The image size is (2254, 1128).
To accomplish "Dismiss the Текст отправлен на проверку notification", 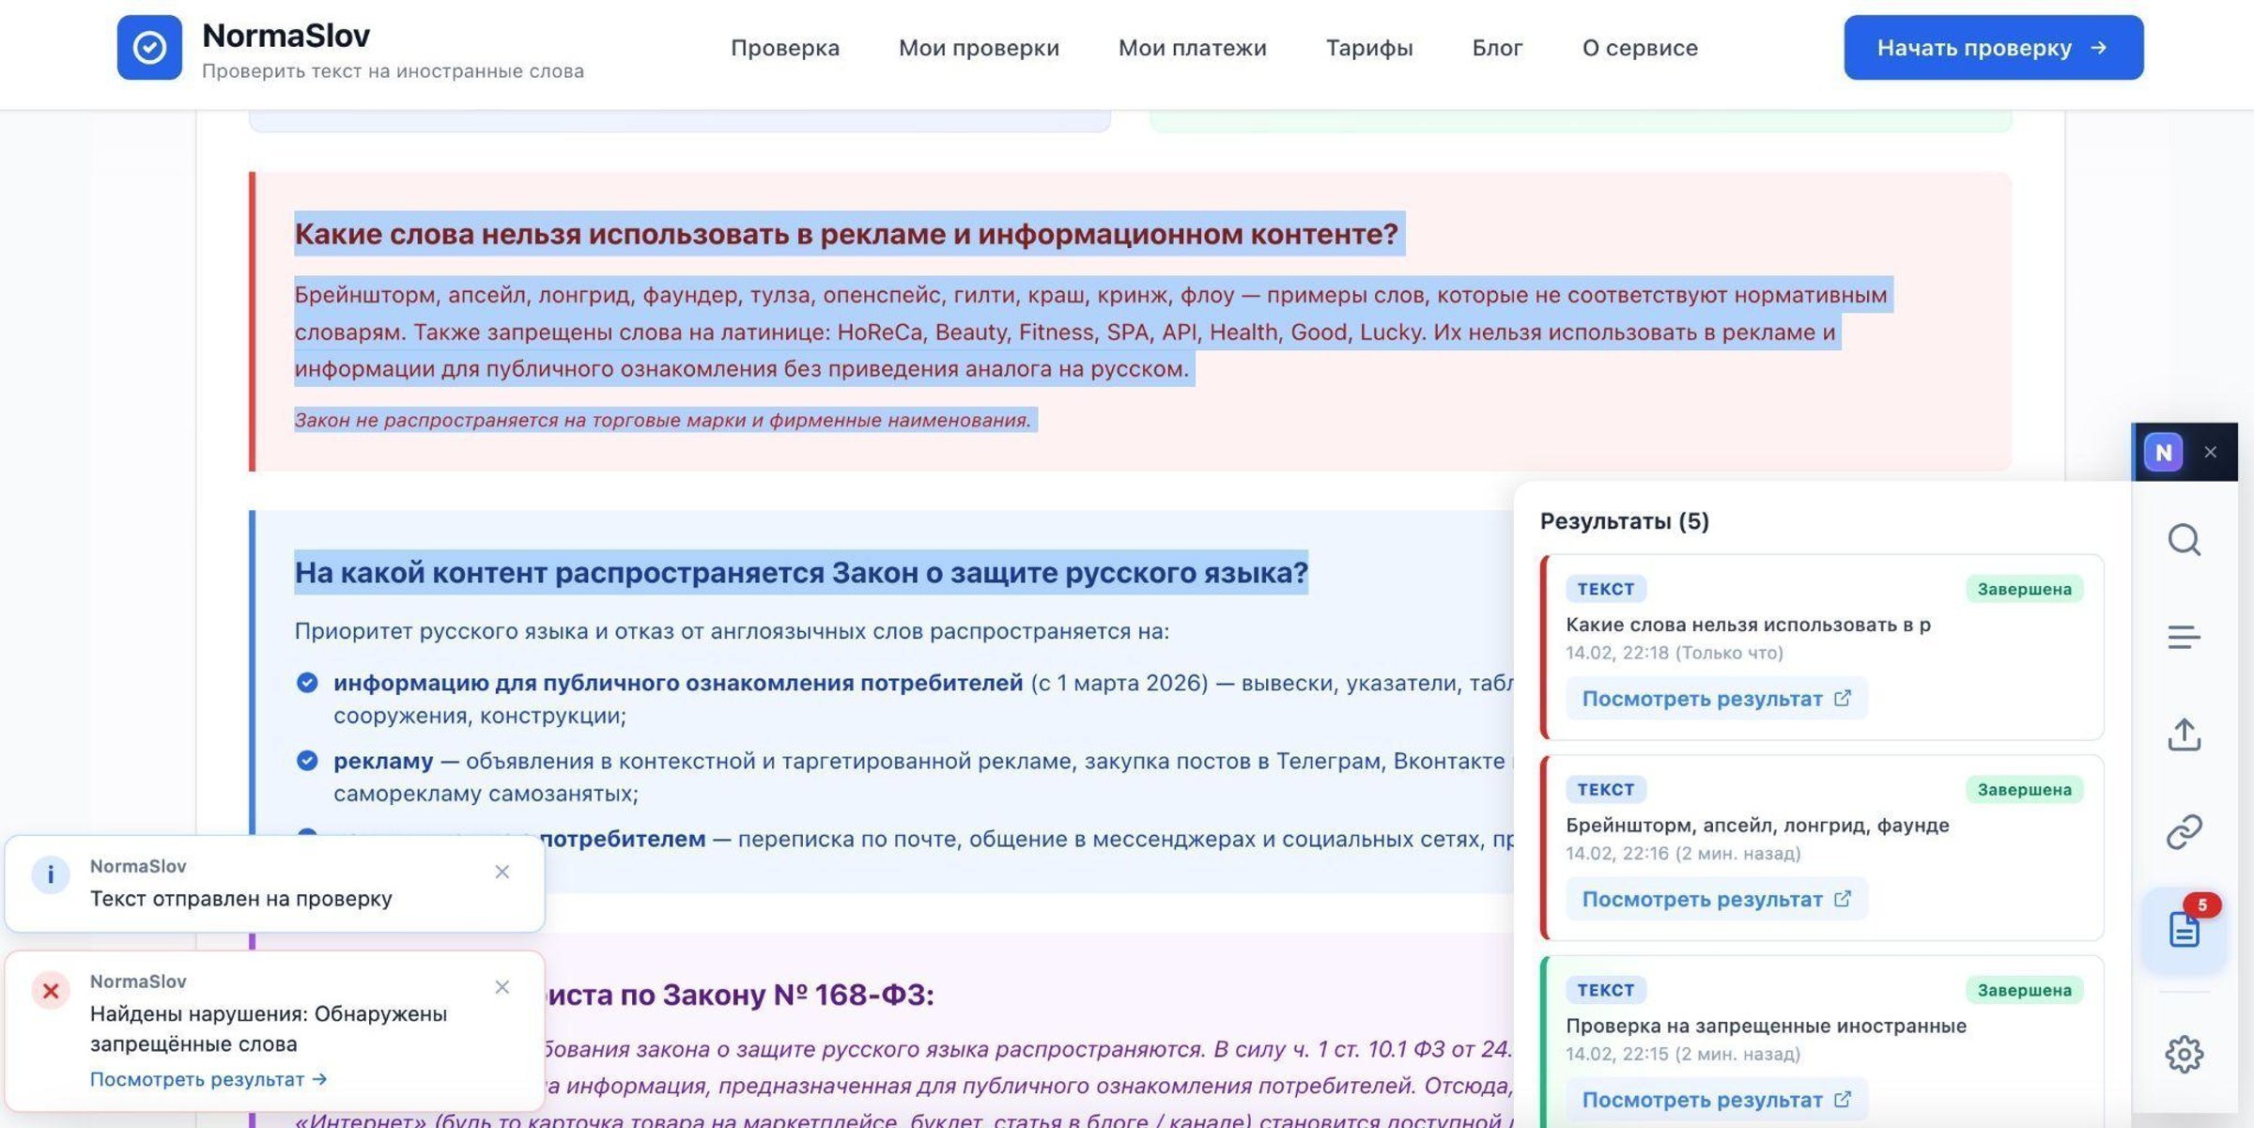I will [x=502, y=873].
